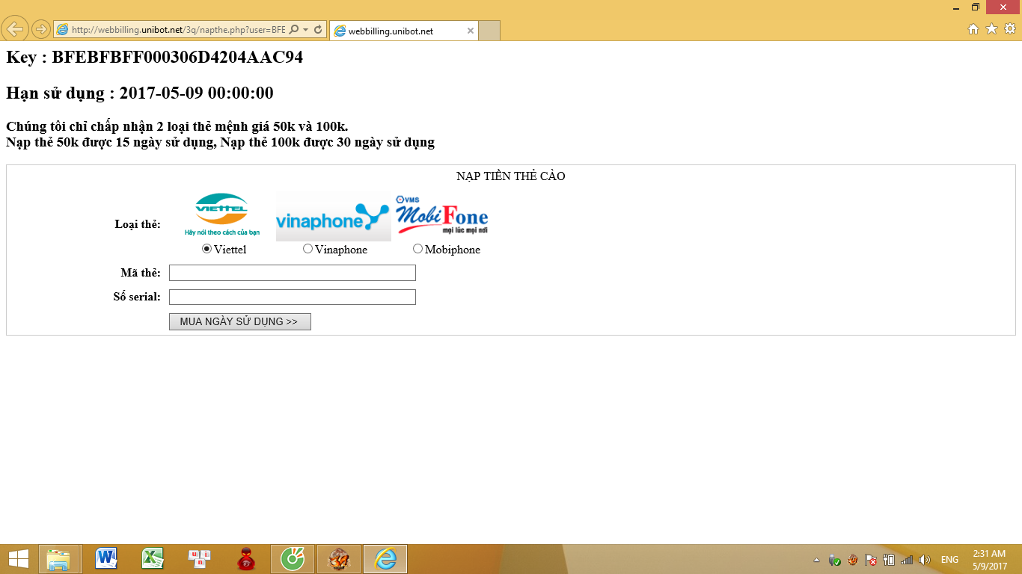
Task: Open the volume speaker tray icon
Action: tap(925, 560)
